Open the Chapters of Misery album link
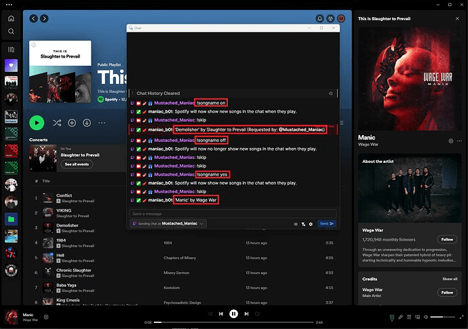The height and width of the screenshot is (329, 468). click(x=180, y=258)
